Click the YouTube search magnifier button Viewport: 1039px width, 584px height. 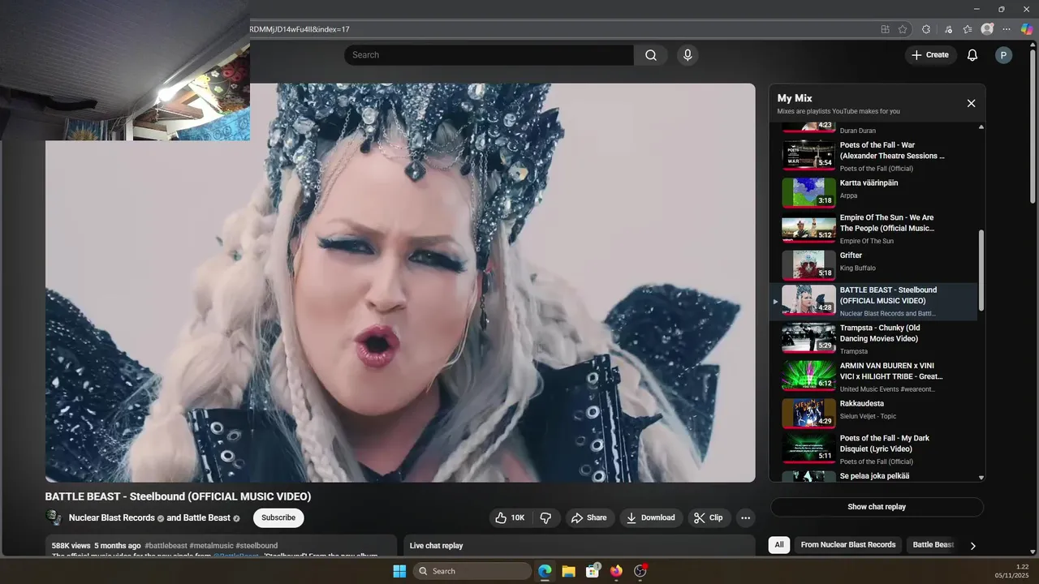[651, 55]
